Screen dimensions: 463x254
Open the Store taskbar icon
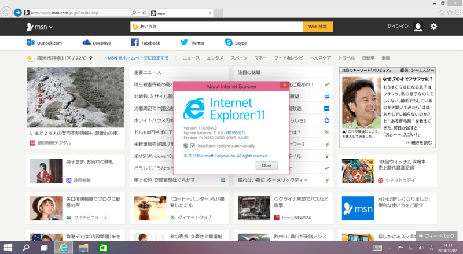tap(103, 248)
